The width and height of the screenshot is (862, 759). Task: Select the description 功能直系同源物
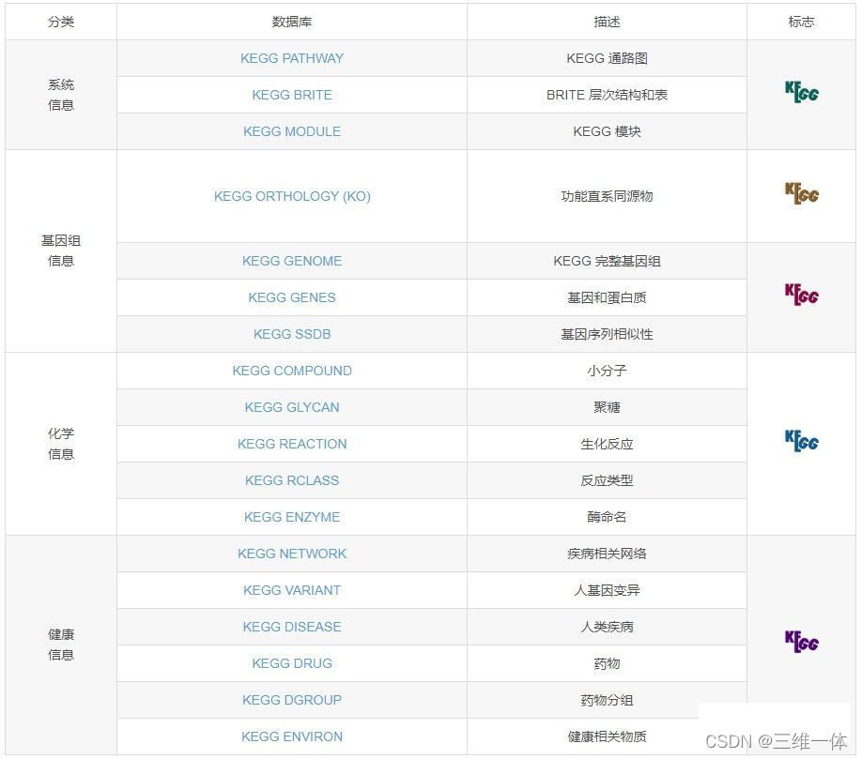pos(607,196)
